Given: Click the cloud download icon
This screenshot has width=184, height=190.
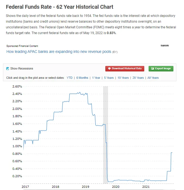Looking at the screenshot, I should point(109,68).
